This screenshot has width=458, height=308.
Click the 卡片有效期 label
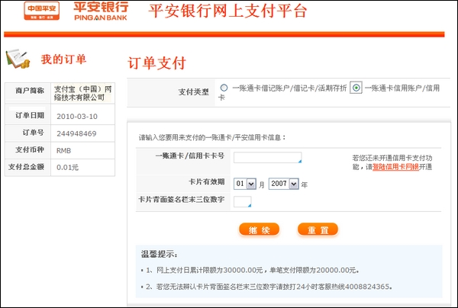point(207,181)
